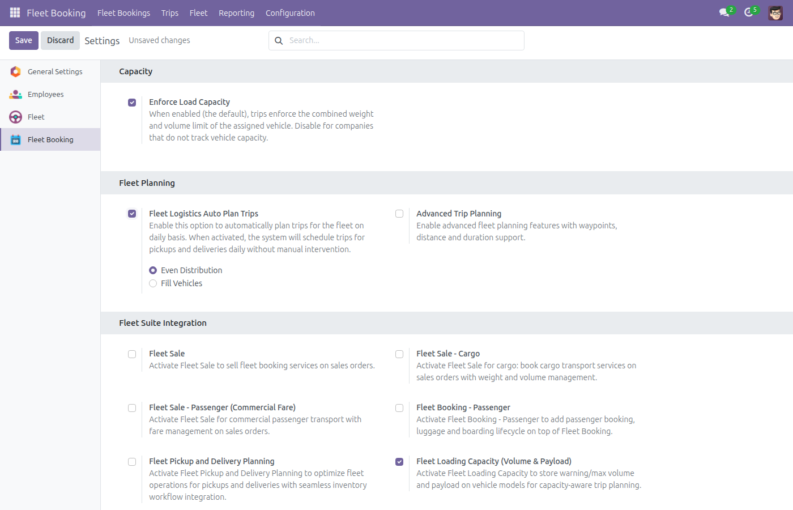This screenshot has width=793, height=510.
Task: Click into the settings Search field
Action: [396, 40]
